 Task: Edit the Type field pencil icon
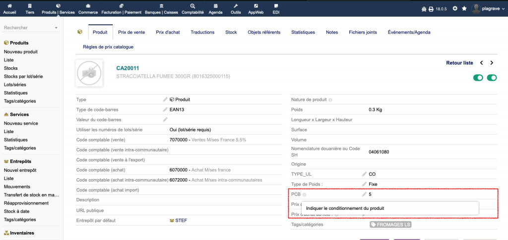(x=165, y=99)
